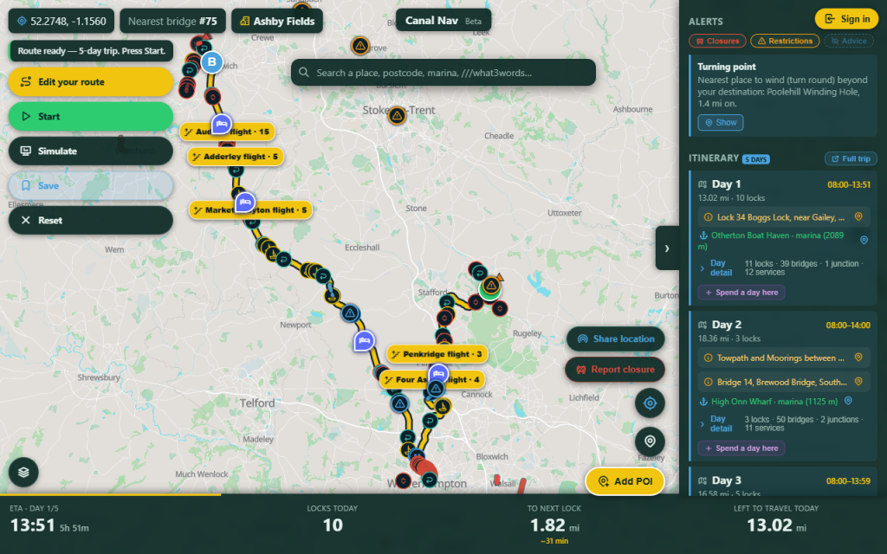Viewport: 887px width, 554px height.
Task: Focus the place and postcode search field
Action: pyautogui.click(x=443, y=73)
